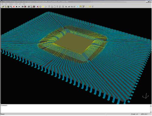Open the File menu

[2, 4]
